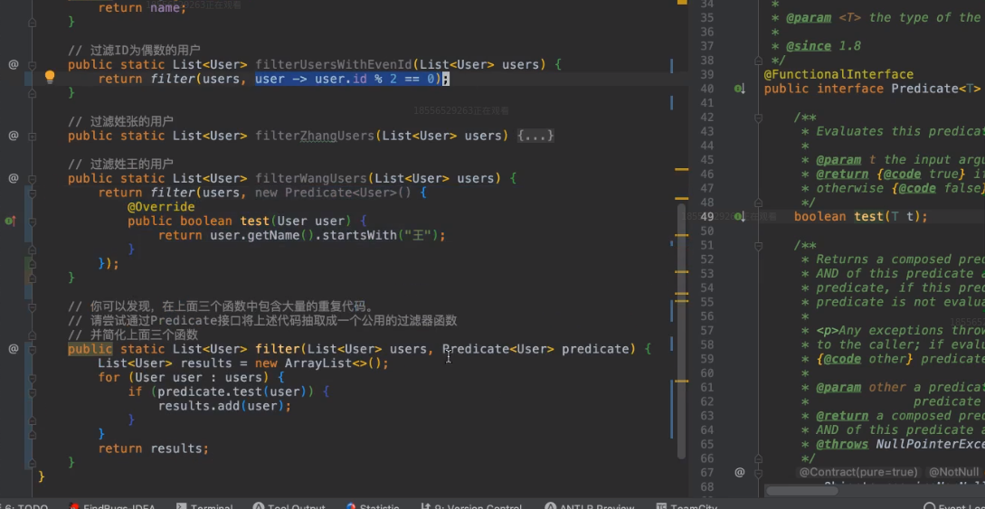Click the @NotNull inlay hint at line 67

pos(953,472)
